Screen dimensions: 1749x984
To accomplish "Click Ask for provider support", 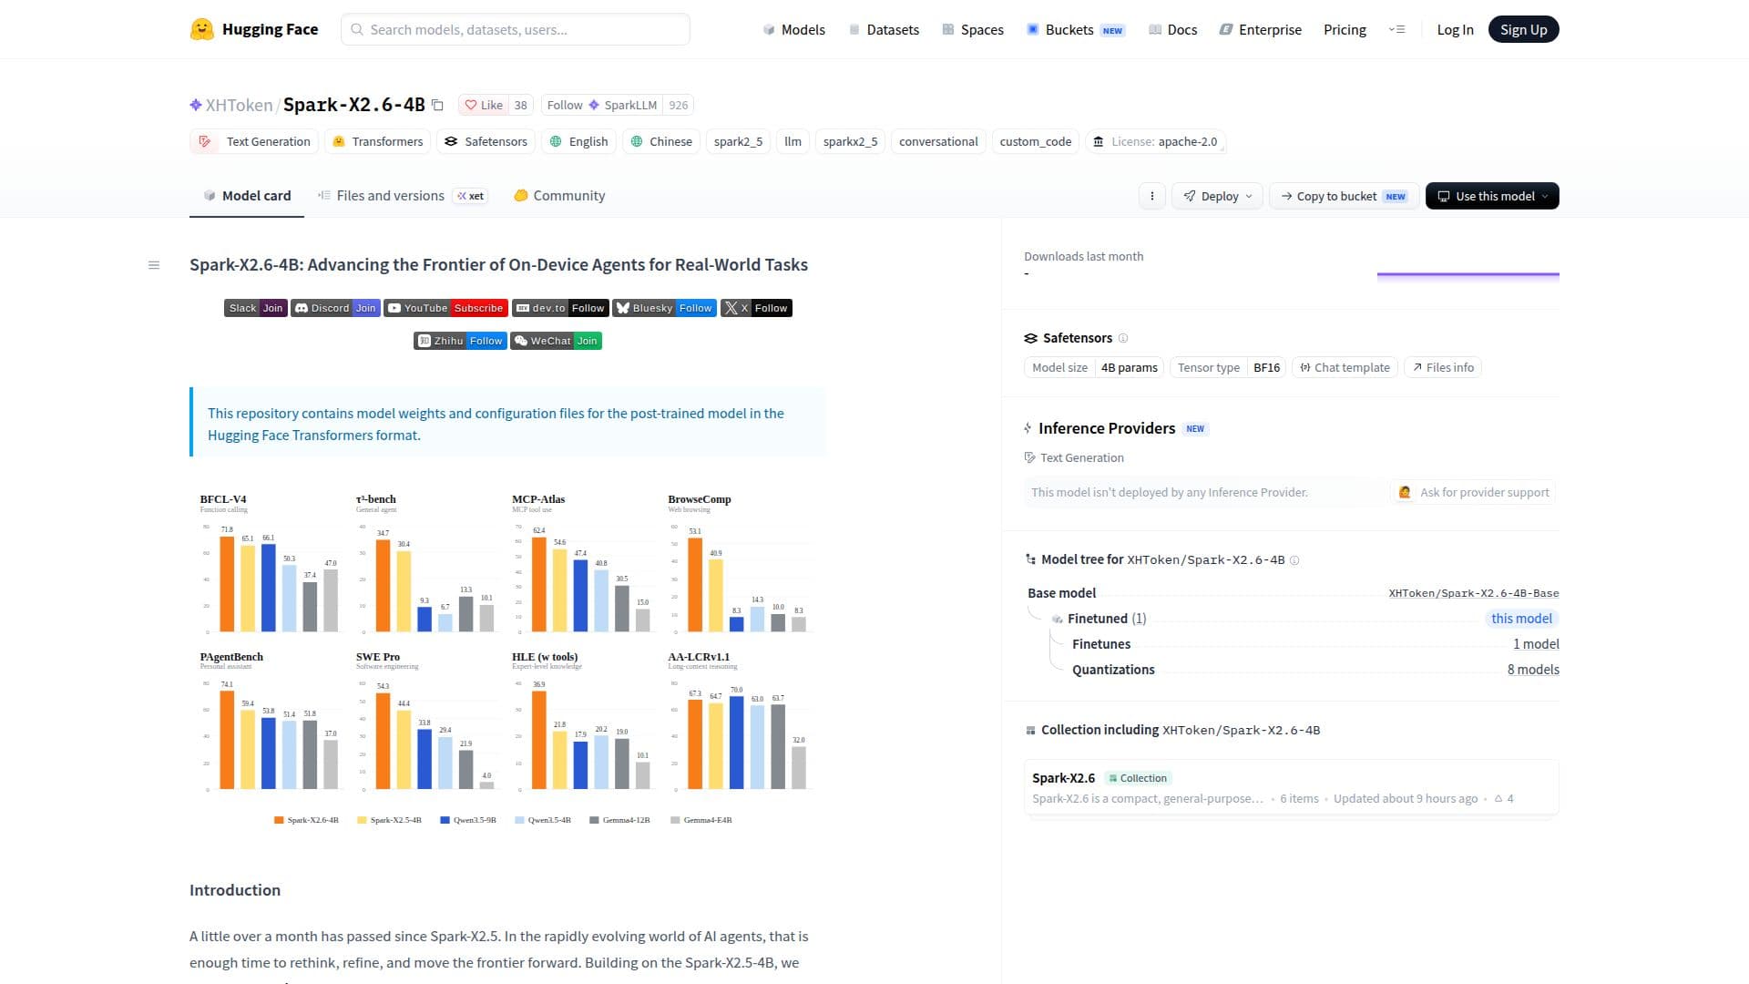I will pos(1473,493).
